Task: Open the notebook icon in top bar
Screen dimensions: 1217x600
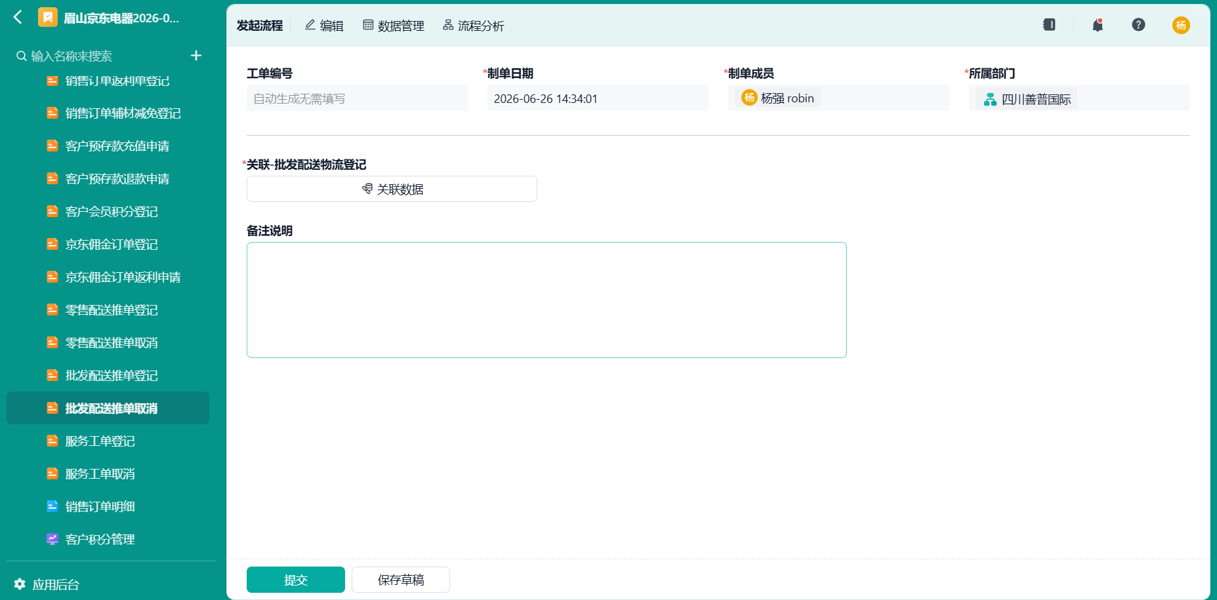Action: pyautogui.click(x=1049, y=25)
